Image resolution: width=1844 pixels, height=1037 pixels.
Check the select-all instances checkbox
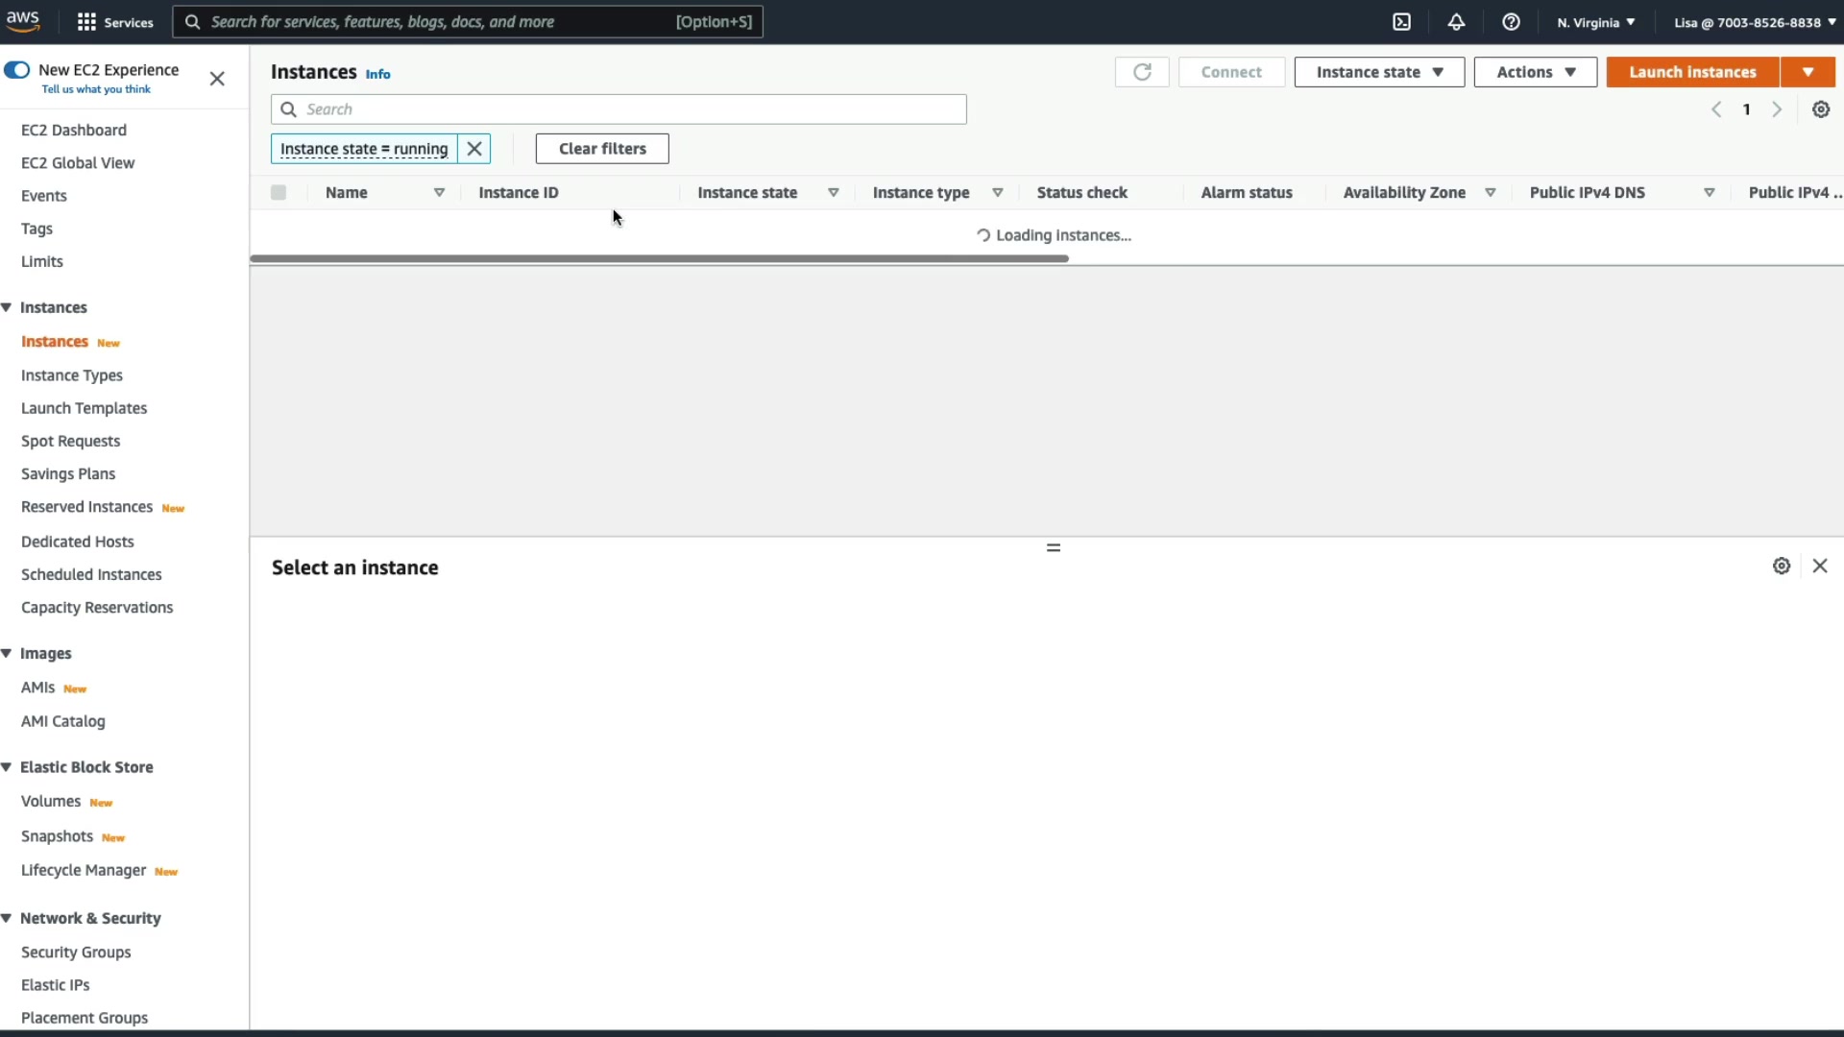279,193
